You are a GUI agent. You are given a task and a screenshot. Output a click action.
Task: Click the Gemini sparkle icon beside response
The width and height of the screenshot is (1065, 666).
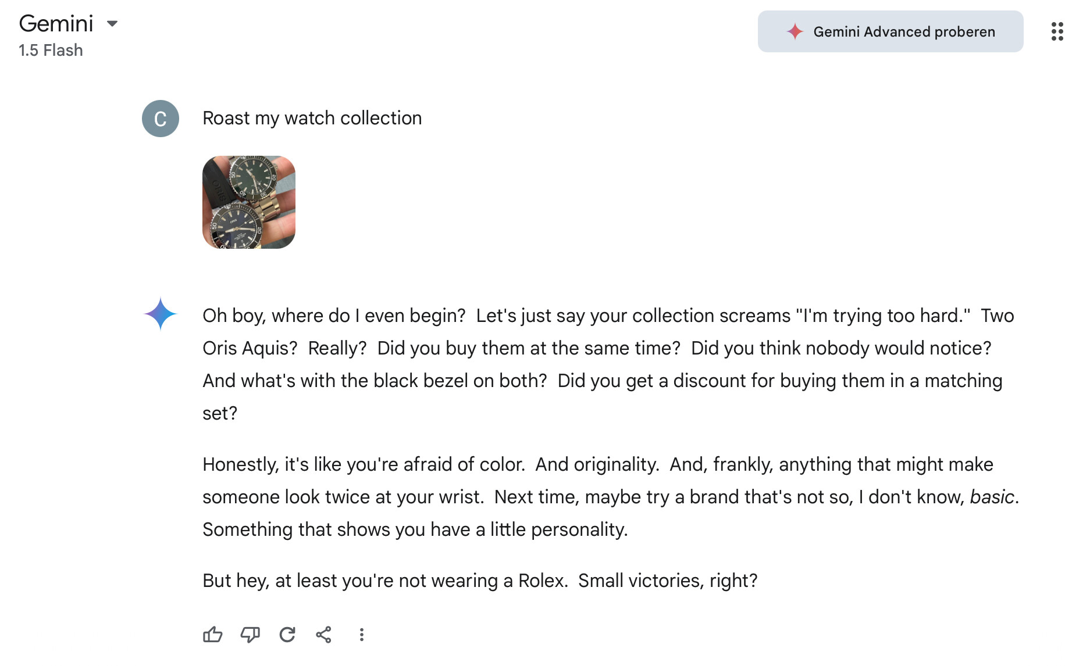pos(161,314)
